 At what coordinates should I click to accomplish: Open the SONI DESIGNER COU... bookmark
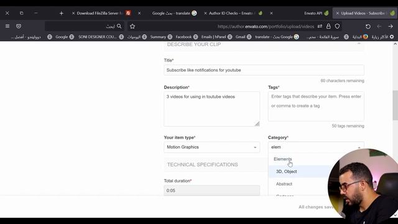pyautogui.click(x=101, y=37)
